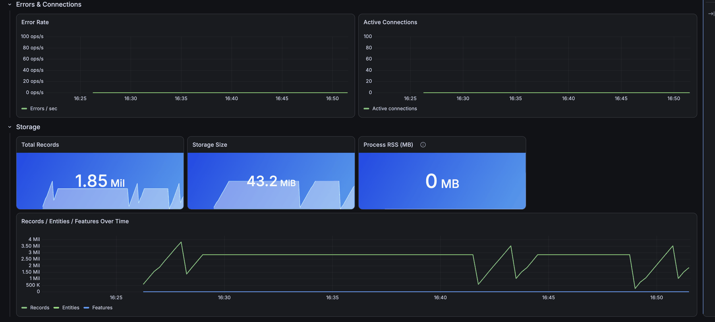Click the Records green color swatch
Image resolution: width=715 pixels, height=322 pixels.
tap(24, 308)
